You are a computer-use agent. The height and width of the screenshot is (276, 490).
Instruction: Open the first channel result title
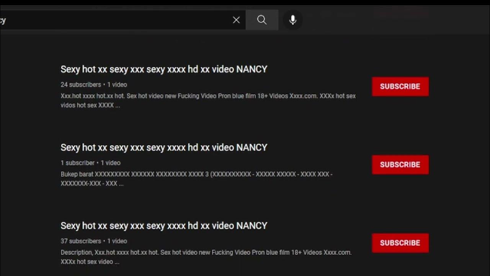pos(164,69)
